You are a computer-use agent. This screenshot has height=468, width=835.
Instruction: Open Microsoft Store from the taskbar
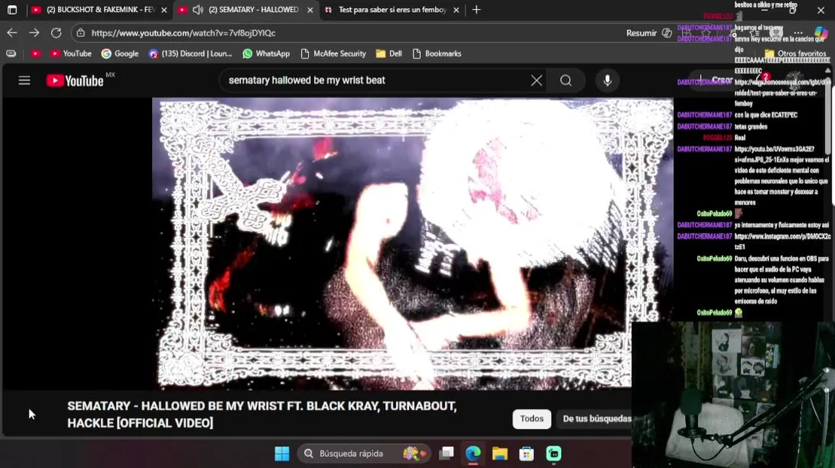526,454
